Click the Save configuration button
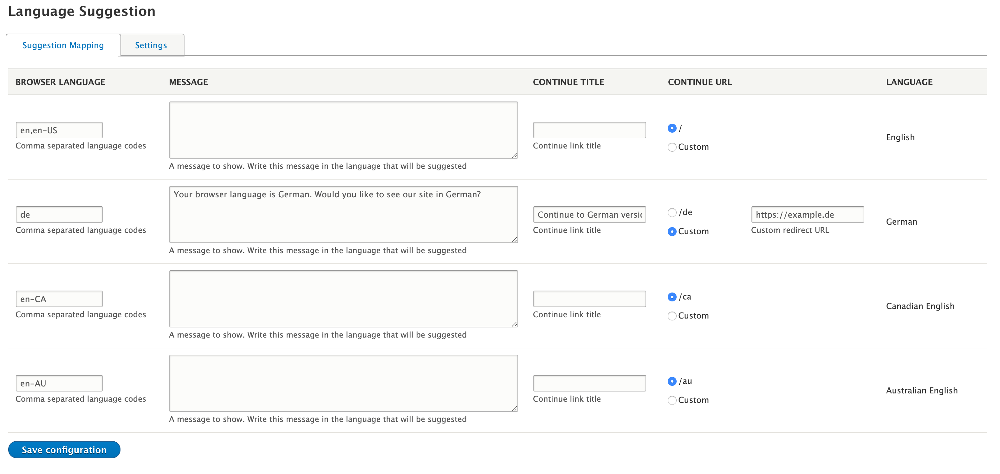Viewport: 1000px width, 474px height. (64, 450)
